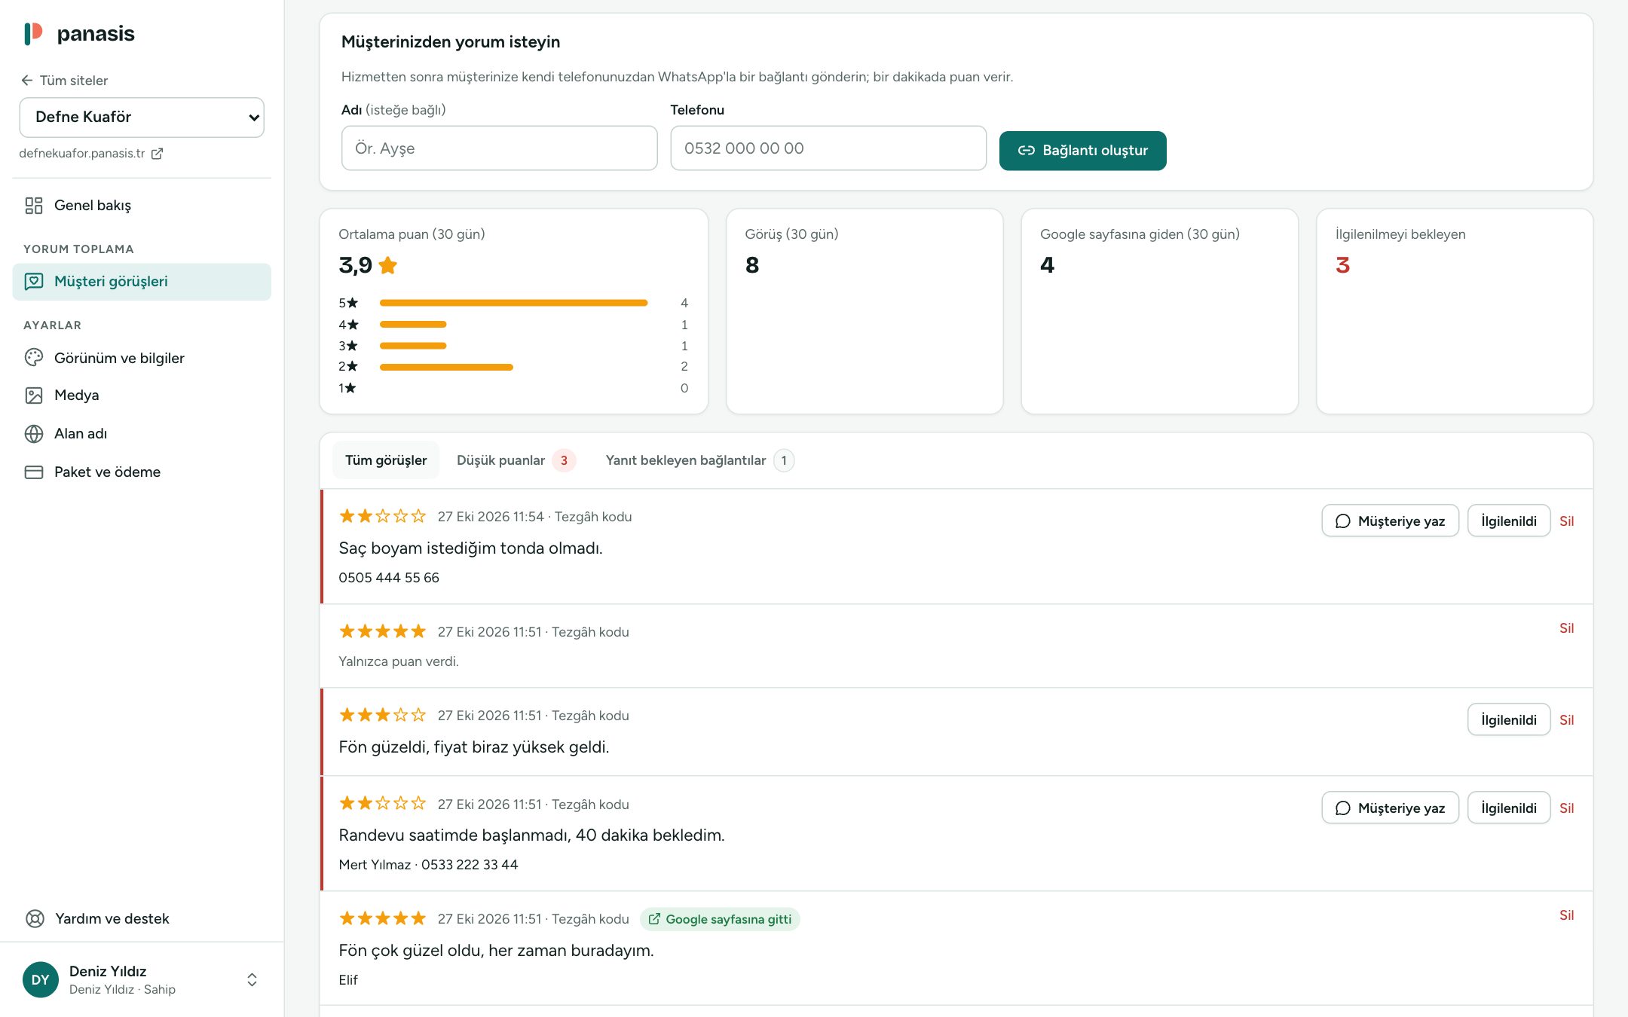This screenshot has width=1628, height=1017.
Task: Click the Paket ve ödeme card icon
Action: click(34, 472)
